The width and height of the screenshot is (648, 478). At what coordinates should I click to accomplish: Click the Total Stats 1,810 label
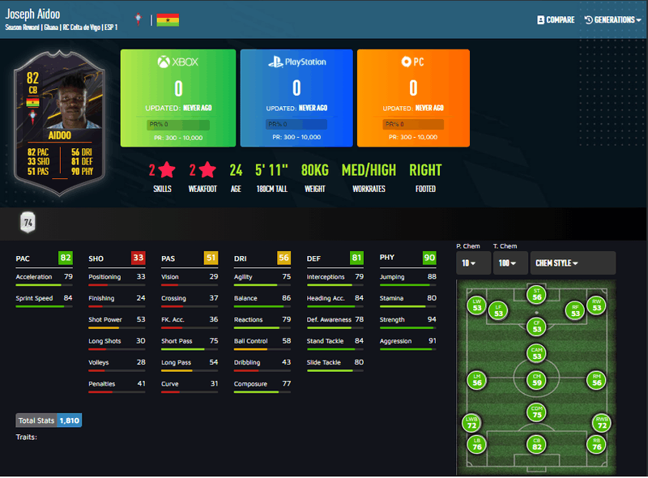49,420
